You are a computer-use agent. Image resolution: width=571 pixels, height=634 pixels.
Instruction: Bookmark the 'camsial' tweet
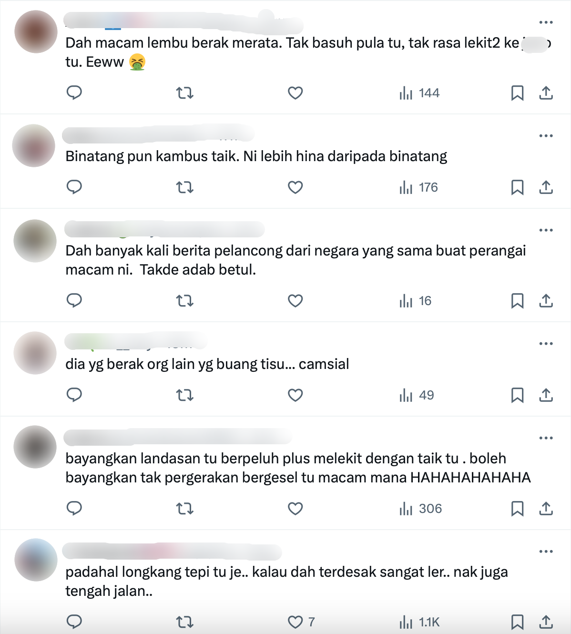tap(517, 395)
